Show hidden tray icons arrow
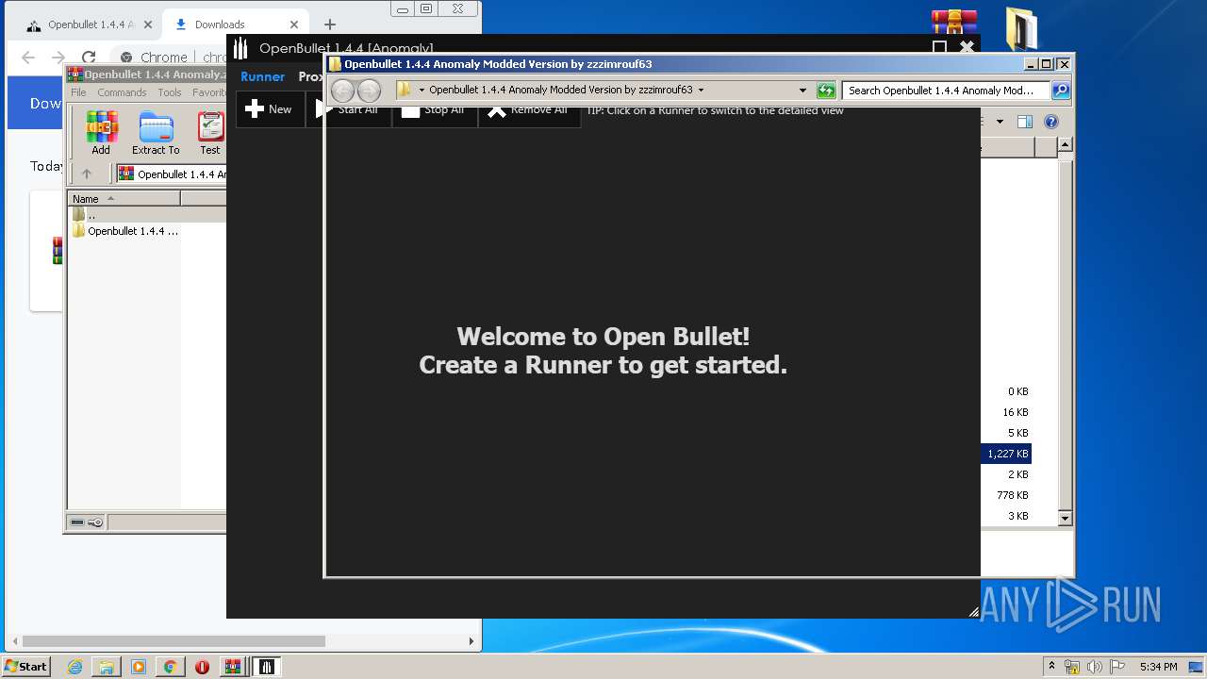 [1051, 666]
